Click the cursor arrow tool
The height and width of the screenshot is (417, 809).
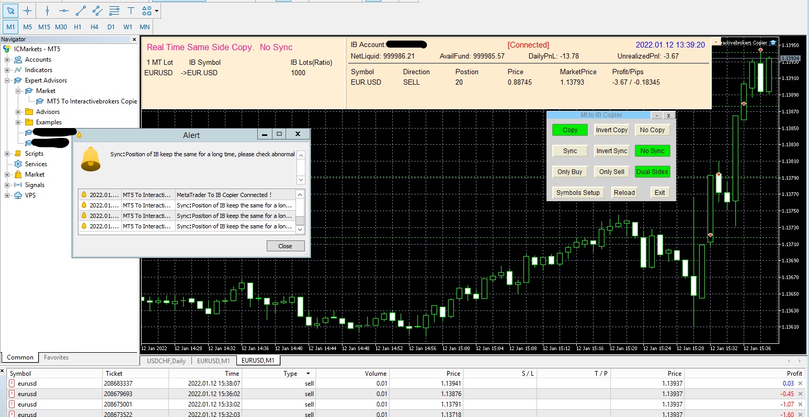click(11, 10)
